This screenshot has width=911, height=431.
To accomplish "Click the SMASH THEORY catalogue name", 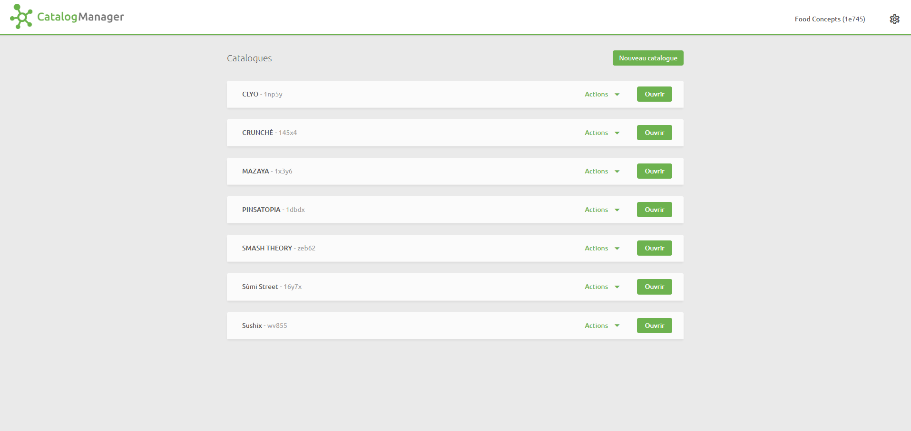I will [267, 248].
